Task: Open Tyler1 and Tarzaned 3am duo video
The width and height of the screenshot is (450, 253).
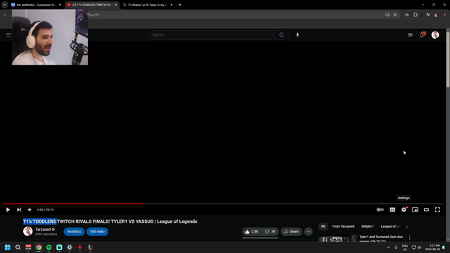Action: coord(381,239)
